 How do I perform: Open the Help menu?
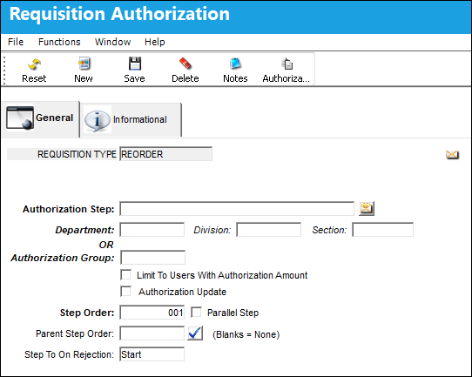155,42
